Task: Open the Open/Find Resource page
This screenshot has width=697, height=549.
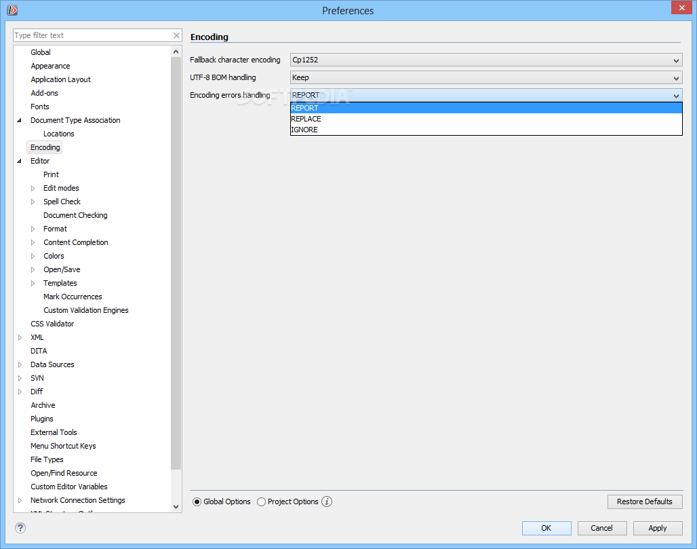Action: 64,473
